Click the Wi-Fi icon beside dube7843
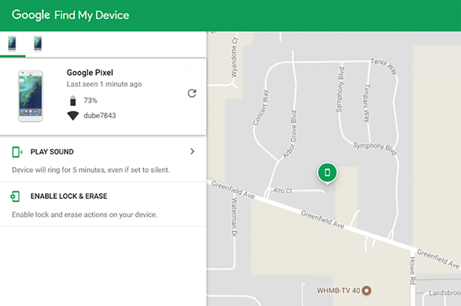 (x=73, y=116)
